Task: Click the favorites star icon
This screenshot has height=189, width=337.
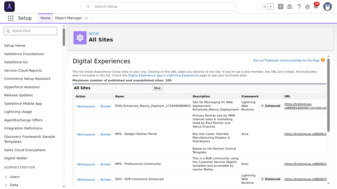Action: (x=265, y=7)
